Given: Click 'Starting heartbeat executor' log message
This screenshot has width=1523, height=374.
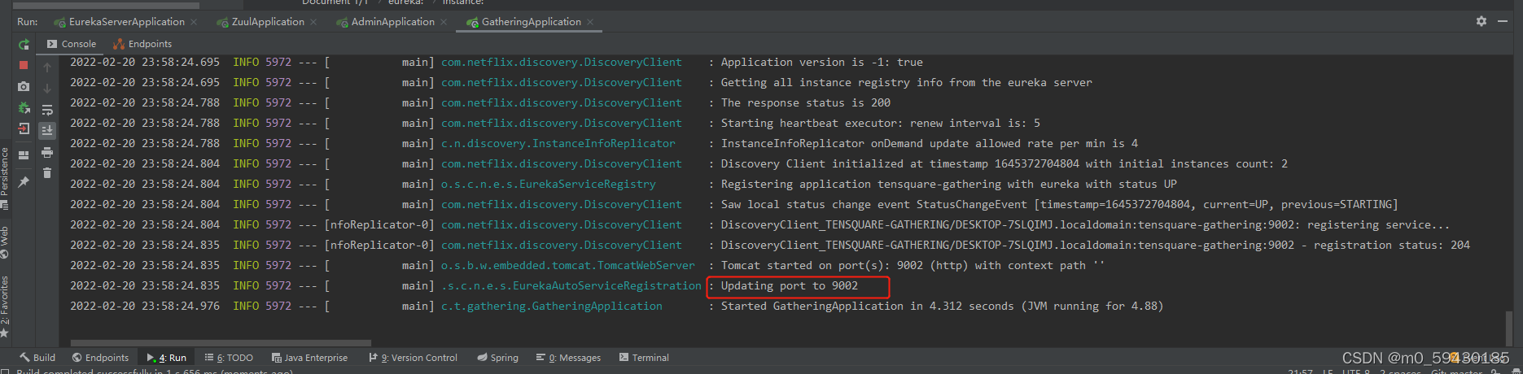Looking at the screenshot, I should [881, 124].
